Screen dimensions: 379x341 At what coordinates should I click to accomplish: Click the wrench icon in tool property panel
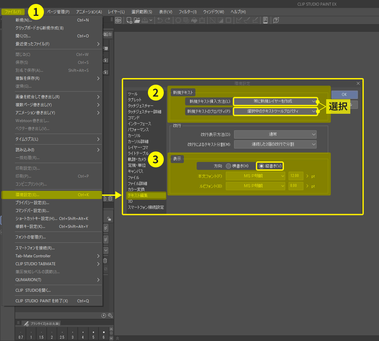[x=110, y=316]
